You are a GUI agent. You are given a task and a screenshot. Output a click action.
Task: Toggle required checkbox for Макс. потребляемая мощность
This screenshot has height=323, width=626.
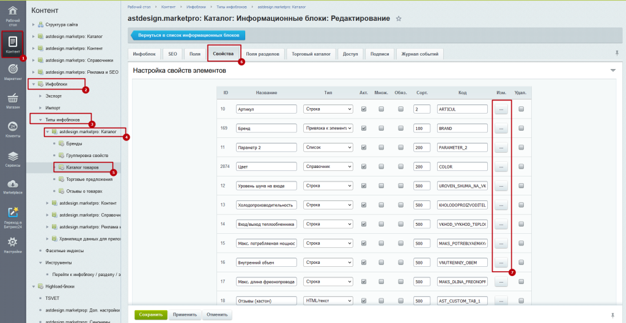[x=400, y=243]
